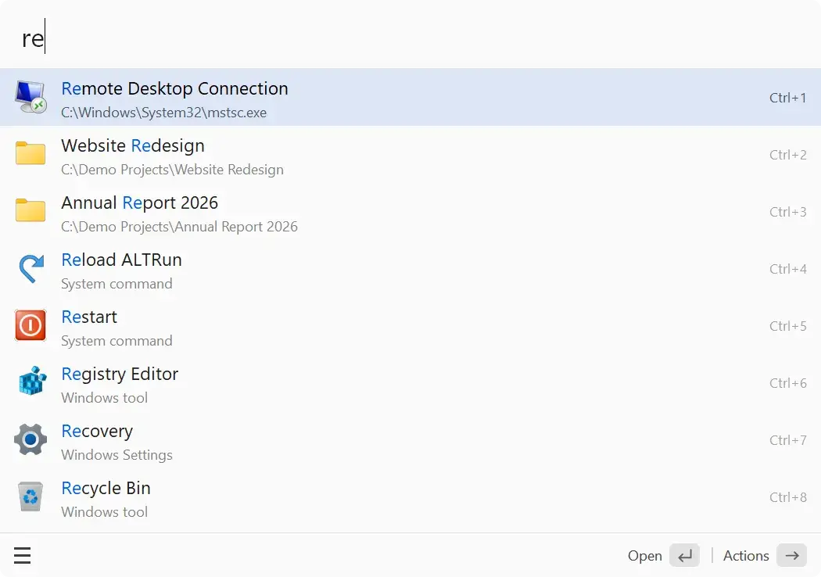The width and height of the screenshot is (821, 577).
Task: Click the red Restart power icon
Action: pyautogui.click(x=30, y=325)
